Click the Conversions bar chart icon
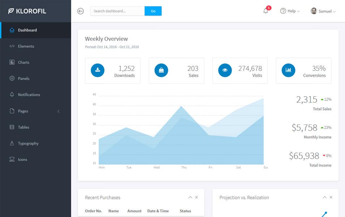 pos(288,70)
